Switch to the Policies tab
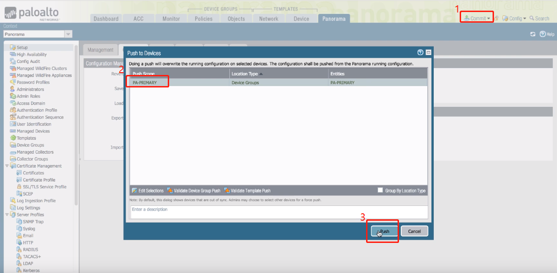This screenshot has width=557, height=273. coord(203,19)
